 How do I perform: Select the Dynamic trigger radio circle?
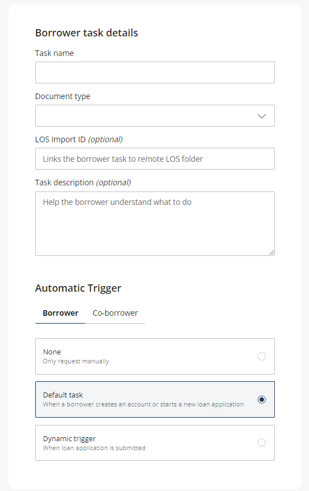(x=262, y=443)
